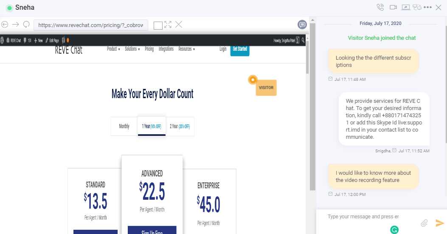Open the Solutions dropdown menu

pyautogui.click(x=132, y=49)
